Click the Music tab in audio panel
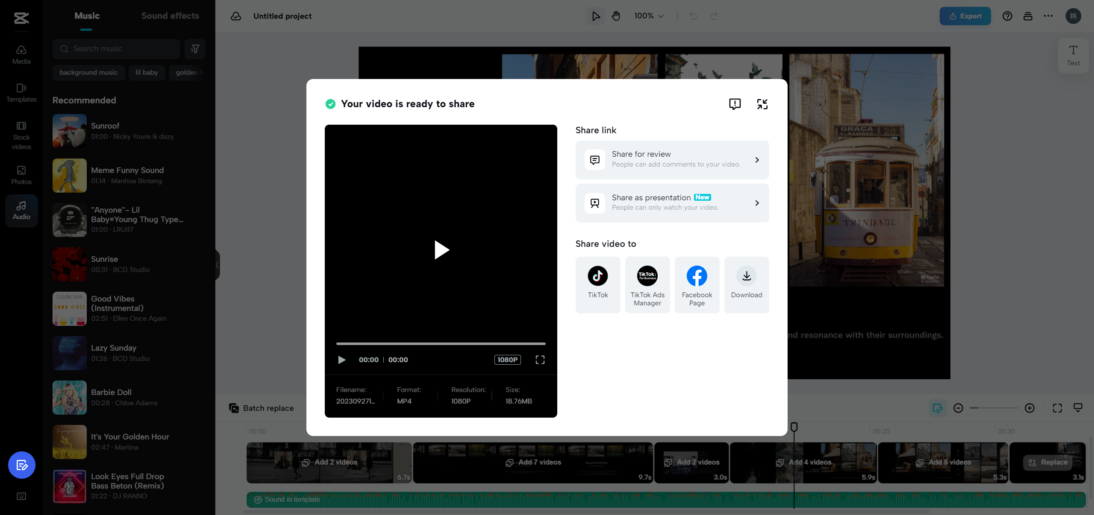 [86, 15]
